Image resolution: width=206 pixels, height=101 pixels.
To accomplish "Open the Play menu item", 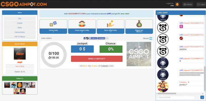I will [20, 19].
